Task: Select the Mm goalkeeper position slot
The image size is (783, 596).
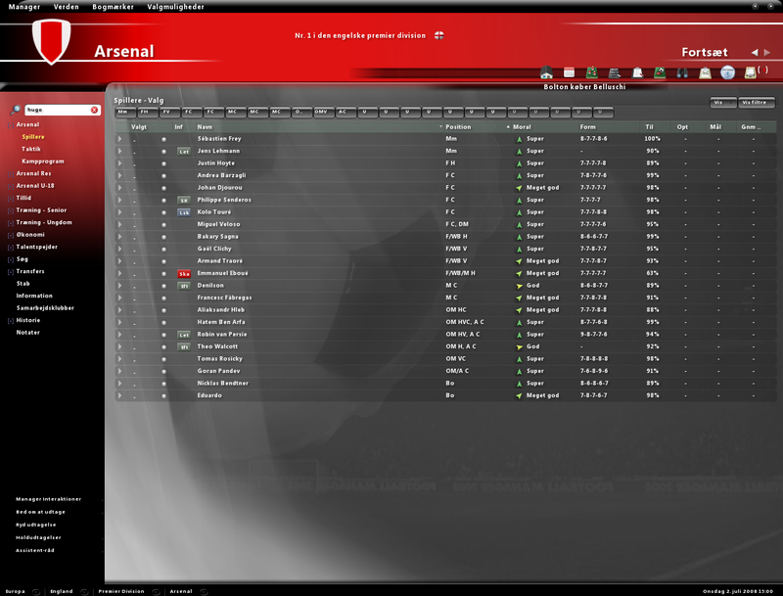Action: [x=125, y=113]
